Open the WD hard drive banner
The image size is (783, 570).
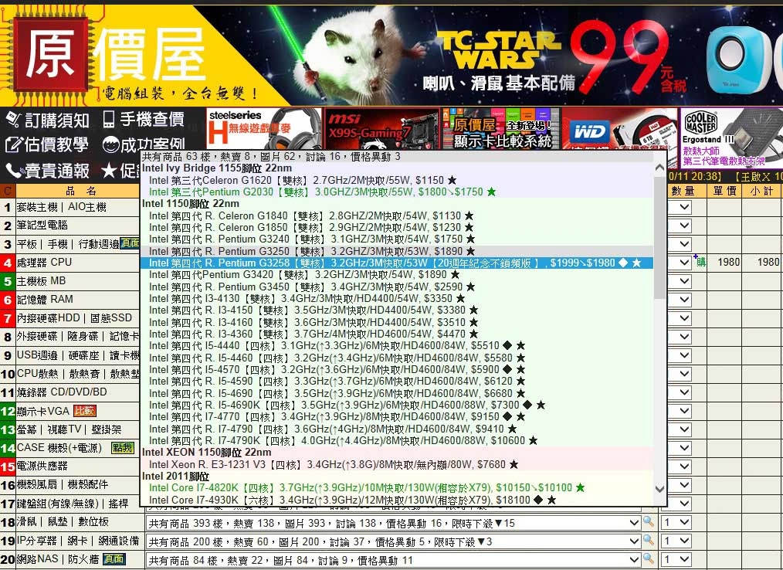point(619,128)
